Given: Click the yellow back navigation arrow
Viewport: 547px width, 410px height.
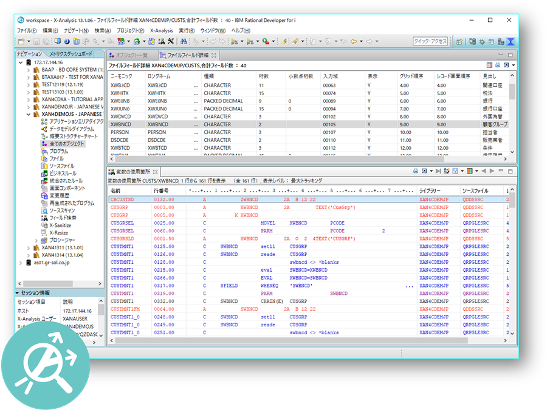Looking at the screenshot, I should pyautogui.click(x=353, y=41).
